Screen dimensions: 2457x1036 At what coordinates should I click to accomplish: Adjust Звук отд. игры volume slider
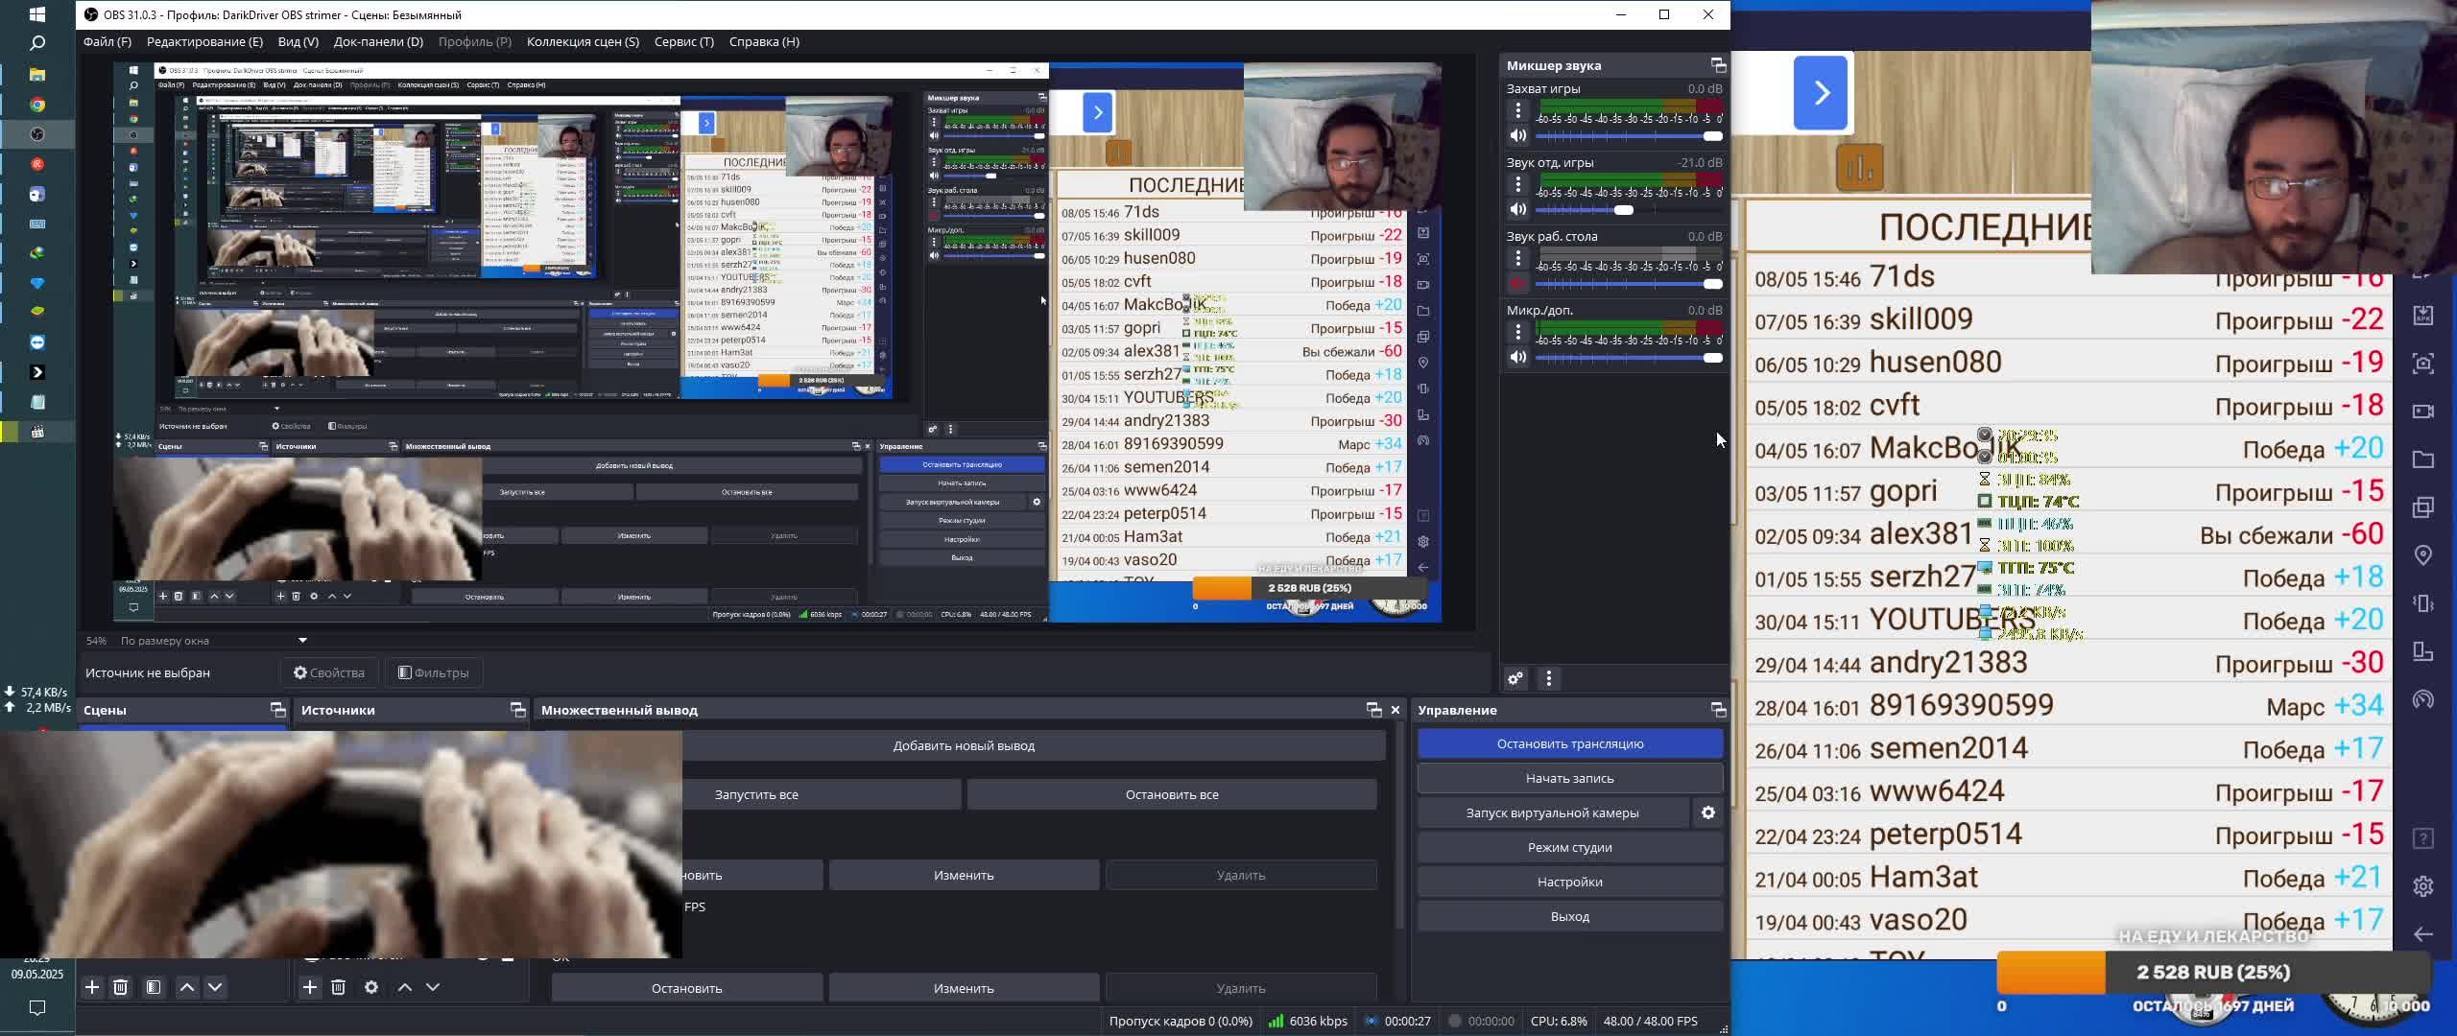click(x=1623, y=209)
